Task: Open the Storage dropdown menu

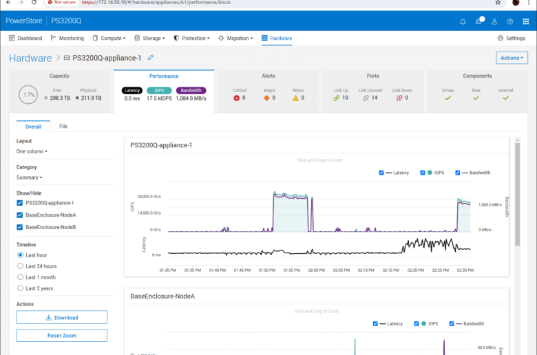Action: 149,39
